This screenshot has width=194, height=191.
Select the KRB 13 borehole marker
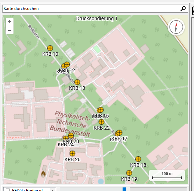(x=77, y=82)
